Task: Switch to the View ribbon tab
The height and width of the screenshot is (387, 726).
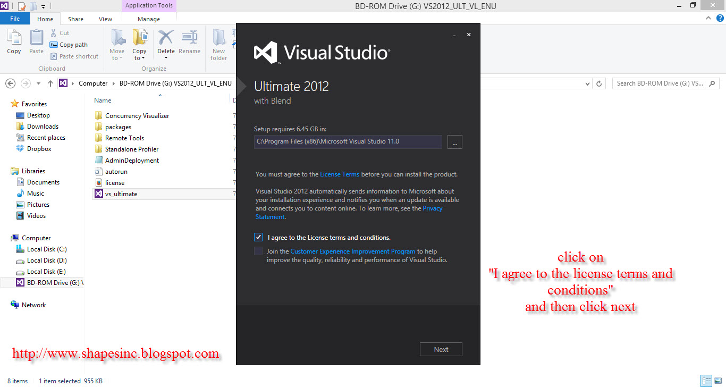Action: [x=105, y=19]
